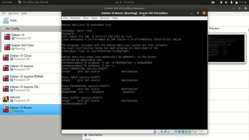Open the Manager window Machine menu

tap(14, 13)
